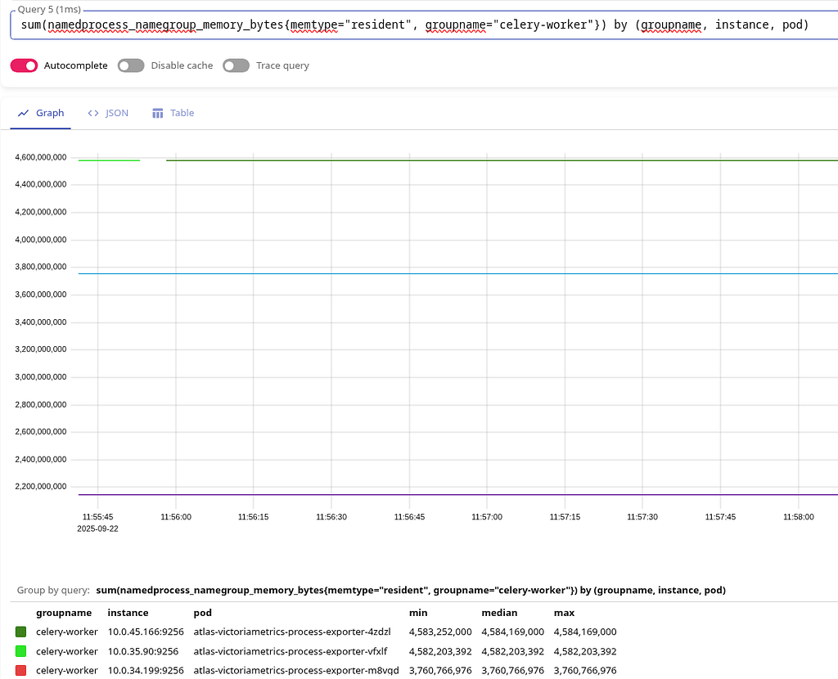Click the Autocomplete label text

pos(75,65)
